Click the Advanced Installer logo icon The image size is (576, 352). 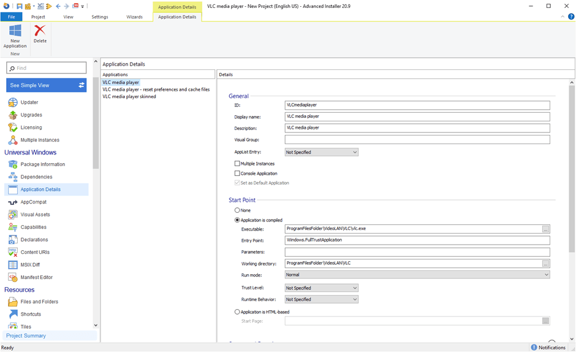[x=6, y=6]
